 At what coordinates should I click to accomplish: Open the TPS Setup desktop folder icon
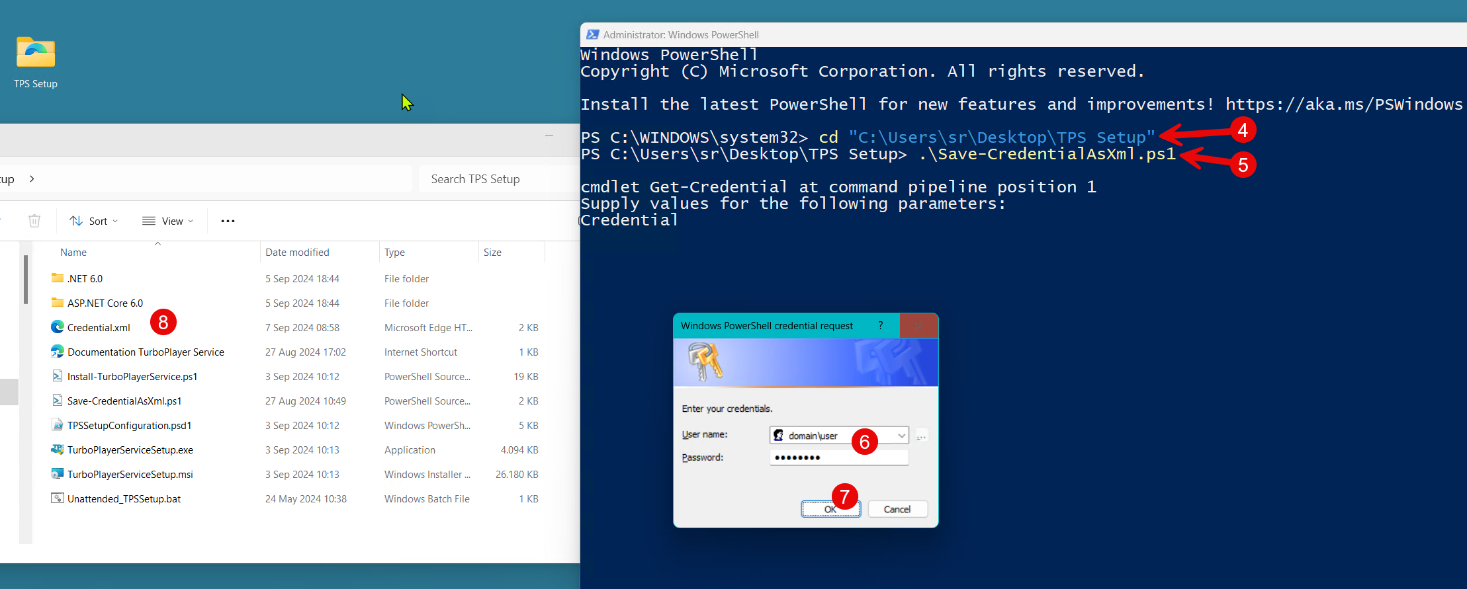(x=36, y=54)
